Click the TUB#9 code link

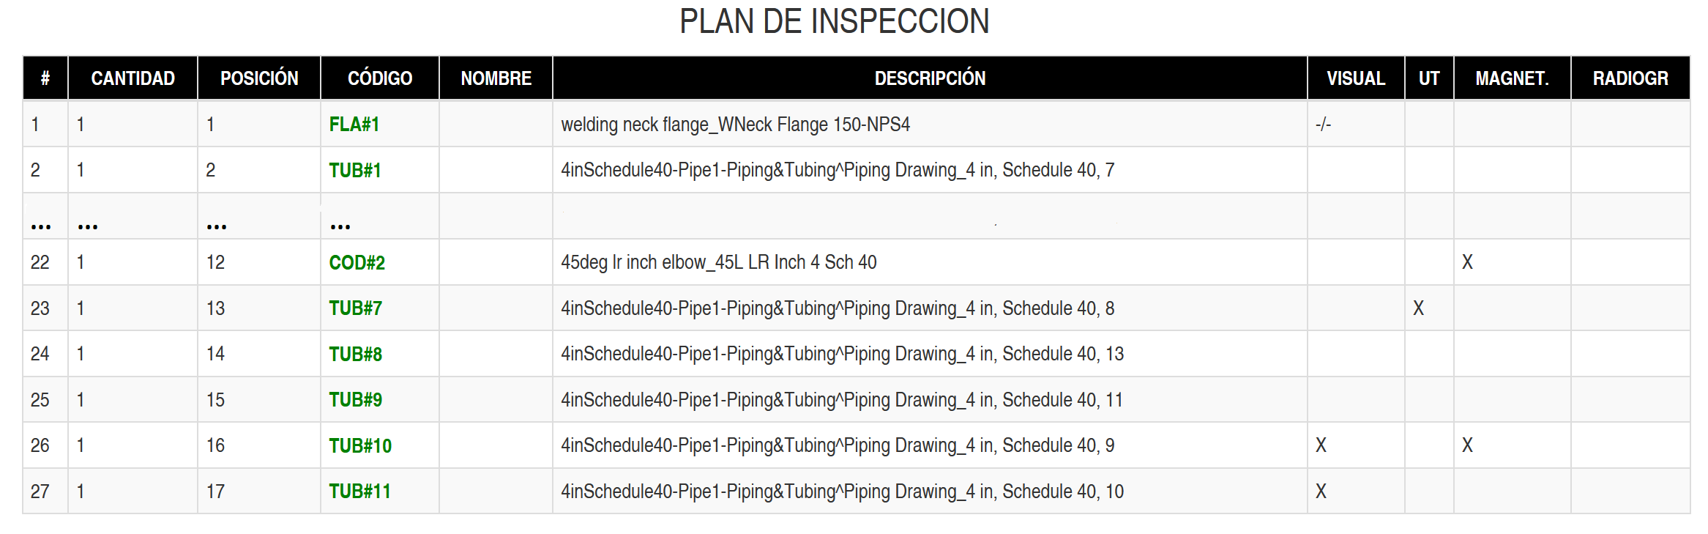(x=355, y=400)
